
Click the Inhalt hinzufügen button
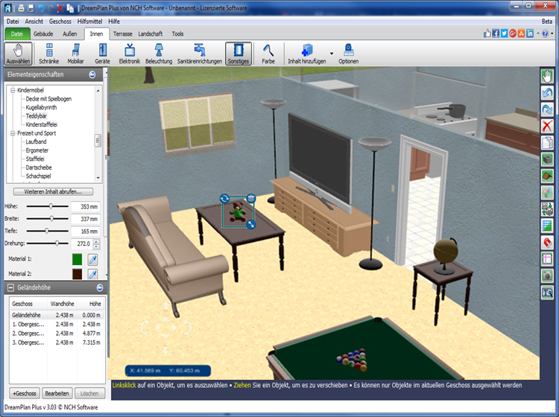(307, 54)
